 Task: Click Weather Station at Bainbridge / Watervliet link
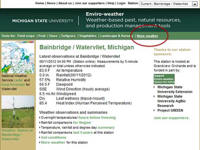tap(17, 134)
